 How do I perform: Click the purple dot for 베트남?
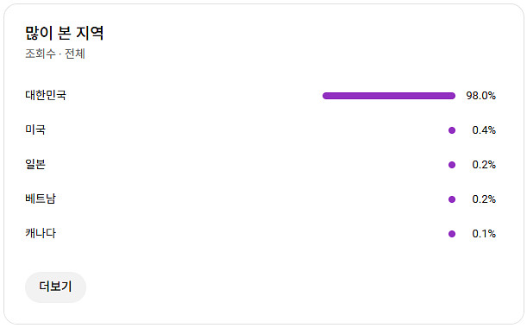(452, 199)
